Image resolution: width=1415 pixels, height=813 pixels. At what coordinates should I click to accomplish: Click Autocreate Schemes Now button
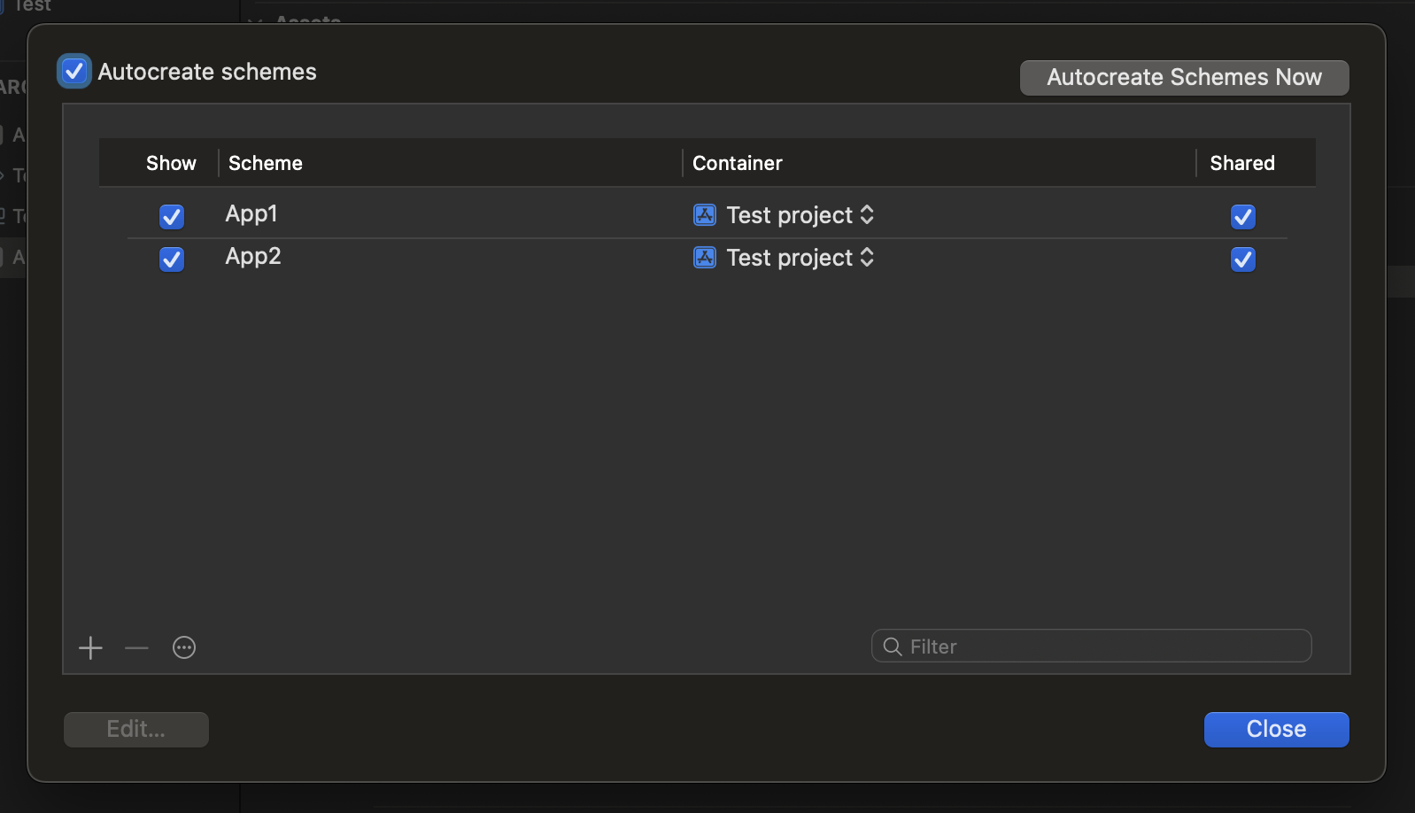[x=1185, y=78]
